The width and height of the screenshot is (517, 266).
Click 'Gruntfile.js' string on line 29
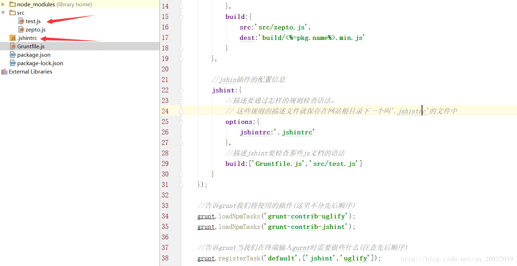(278, 164)
